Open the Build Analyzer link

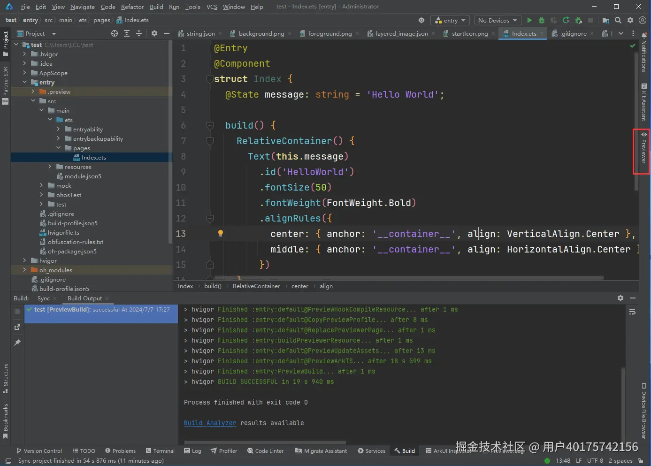210,423
